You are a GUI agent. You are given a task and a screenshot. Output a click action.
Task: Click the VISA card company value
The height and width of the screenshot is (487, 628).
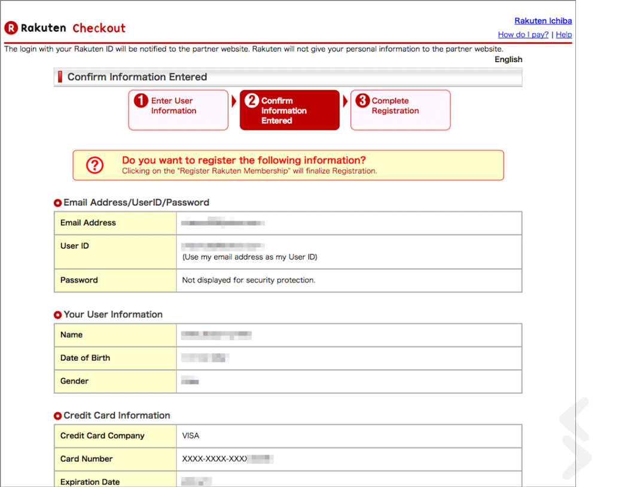pos(191,436)
